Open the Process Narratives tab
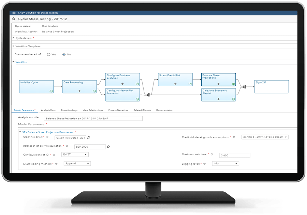Image resolution: width=307 pixels, height=215 pixels. [118, 110]
